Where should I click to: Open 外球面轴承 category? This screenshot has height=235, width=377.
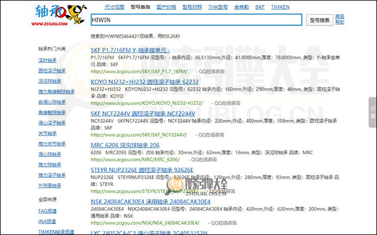(50, 186)
